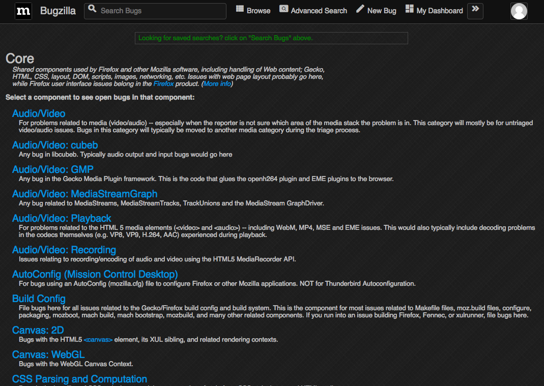Image resolution: width=544 pixels, height=386 pixels.
Task: Open Audio/Video: MediaStreamGraph component
Action: (x=85, y=194)
